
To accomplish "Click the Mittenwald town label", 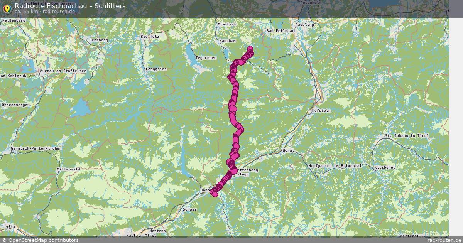I will click(x=68, y=169).
